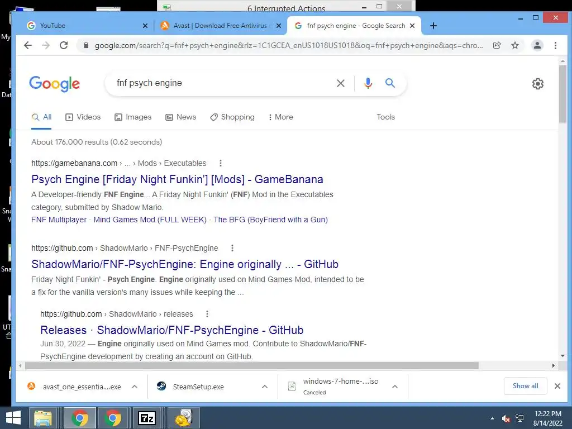This screenshot has height=429, width=572.
Task: Share this page via address bar icon
Action: point(497,45)
